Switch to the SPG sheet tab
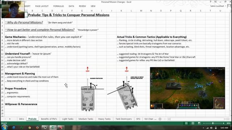 138,119
